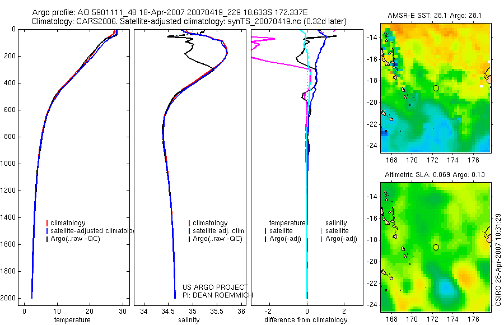
Task: Click the vertical 'CSIRO 28-Apr-2007 10:31:29' timestamp
Action: (498, 259)
